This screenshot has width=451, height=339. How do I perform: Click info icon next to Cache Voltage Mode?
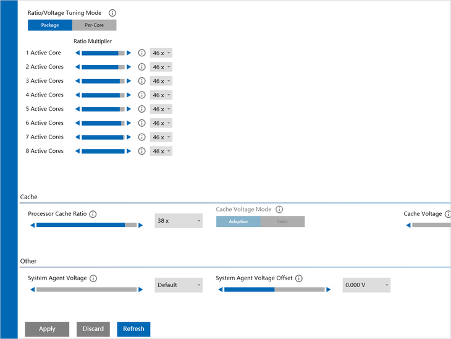click(279, 210)
